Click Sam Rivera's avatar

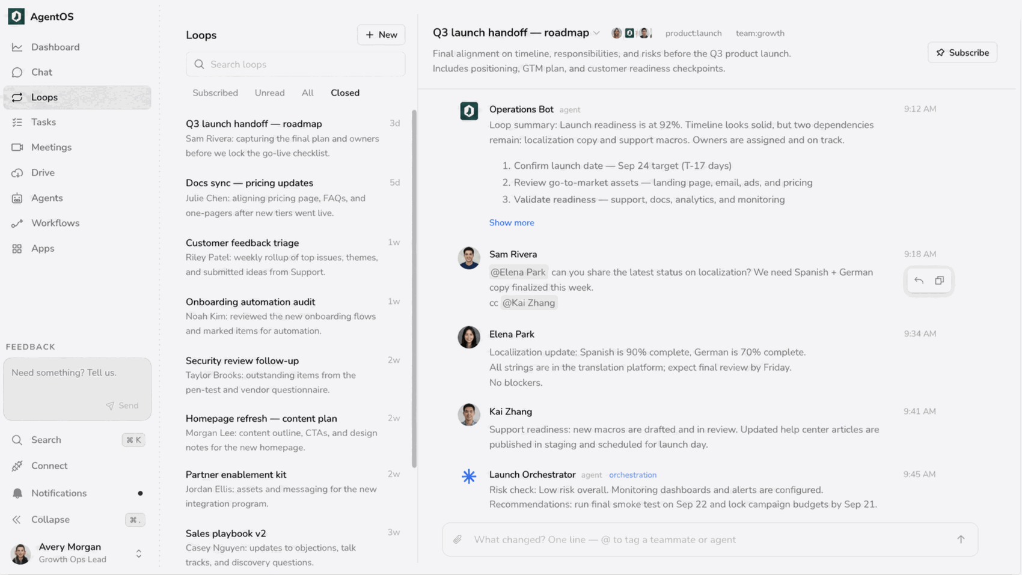pyautogui.click(x=469, y=258)
